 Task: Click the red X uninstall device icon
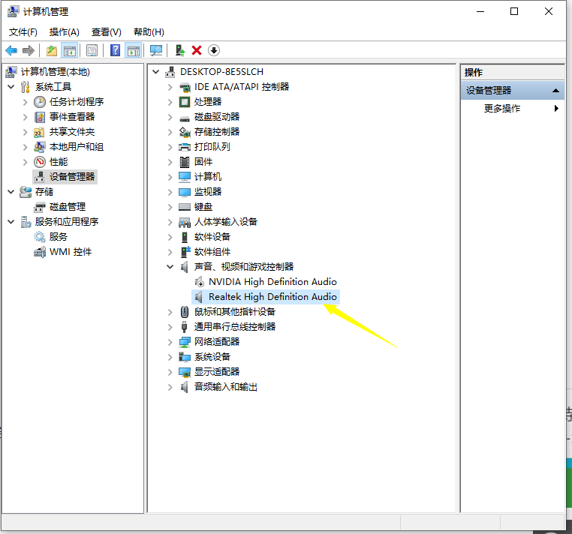[197, 50]
